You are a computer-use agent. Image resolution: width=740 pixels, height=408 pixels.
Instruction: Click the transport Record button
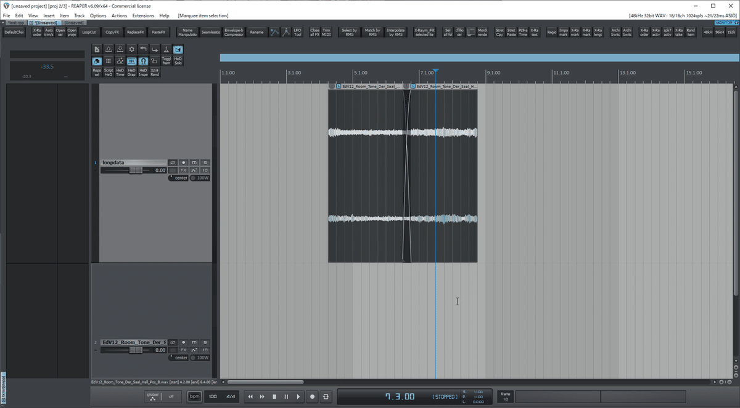(312, 397)
